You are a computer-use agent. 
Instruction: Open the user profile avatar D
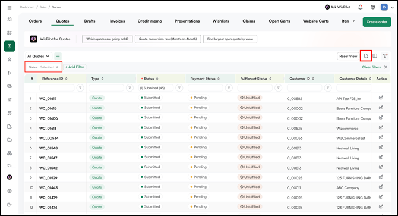click(384, 7)
